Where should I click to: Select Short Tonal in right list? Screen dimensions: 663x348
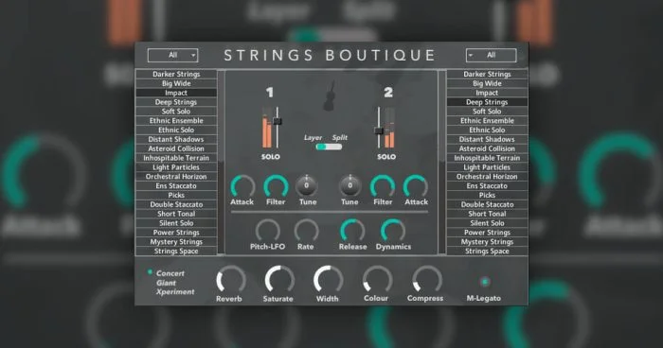[487, 214]
